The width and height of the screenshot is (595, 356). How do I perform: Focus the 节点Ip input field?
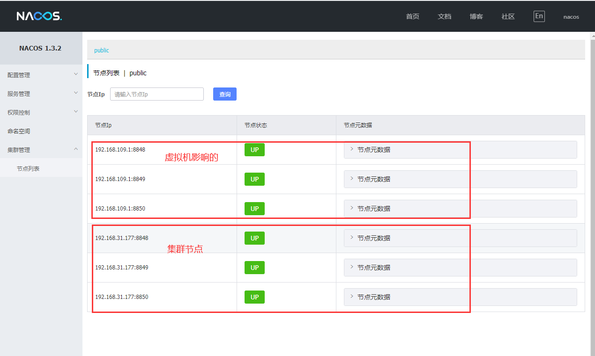tap(157, 94)
